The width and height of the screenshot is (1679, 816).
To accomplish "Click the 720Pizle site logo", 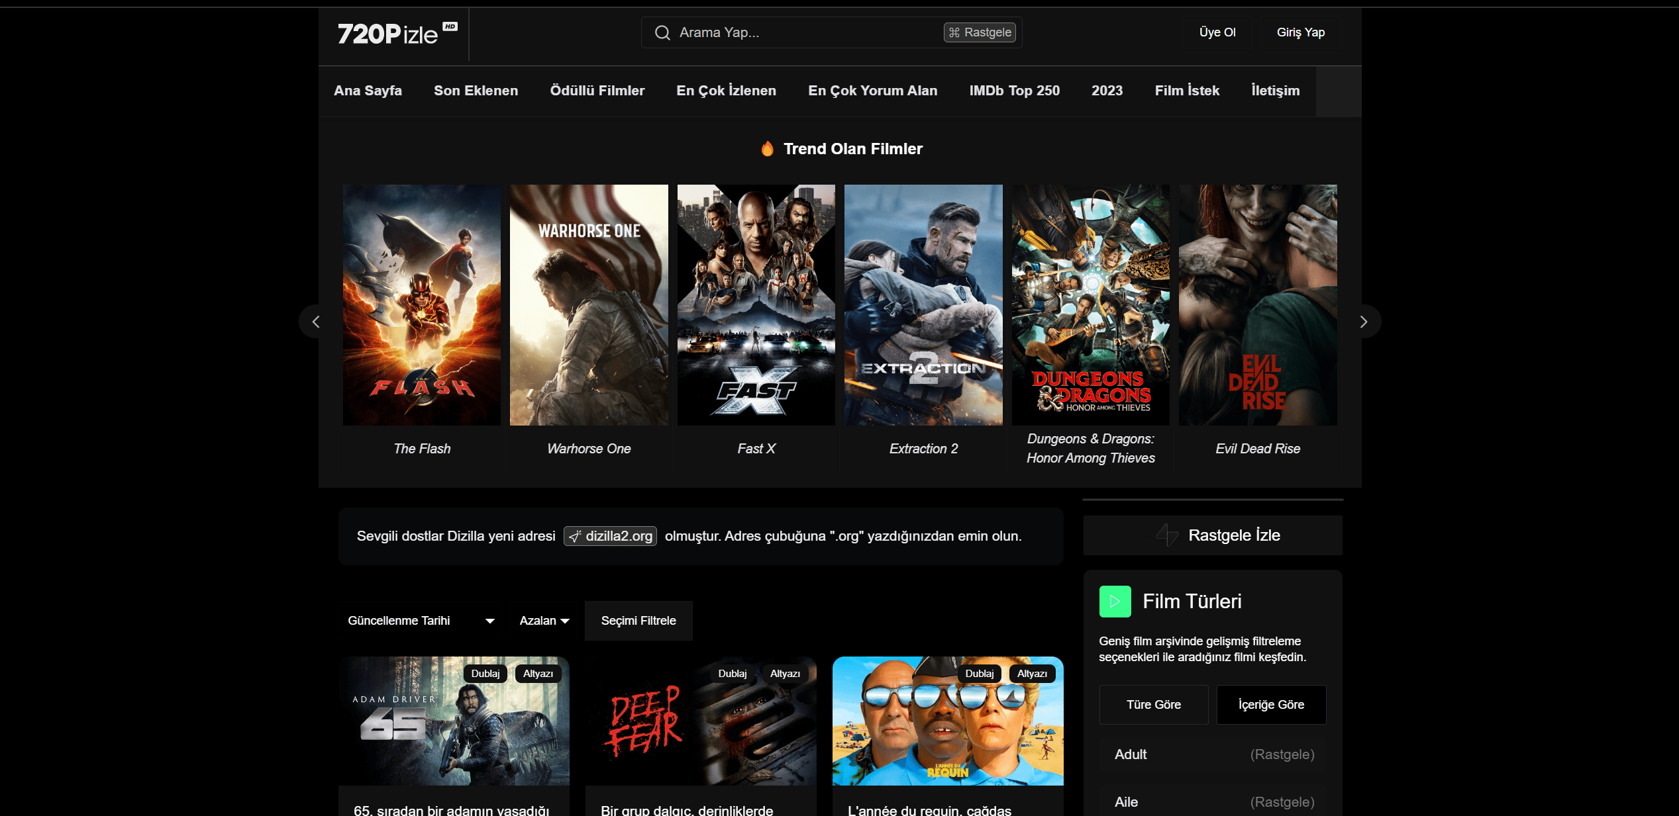I will [397, 34].
